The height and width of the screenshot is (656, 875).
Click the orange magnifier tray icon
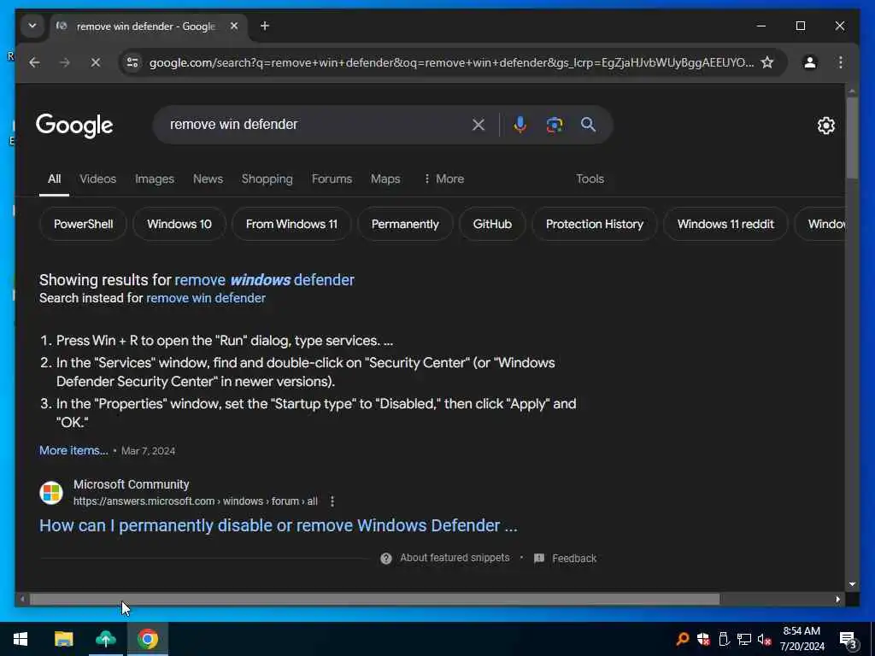click(683, 639)
